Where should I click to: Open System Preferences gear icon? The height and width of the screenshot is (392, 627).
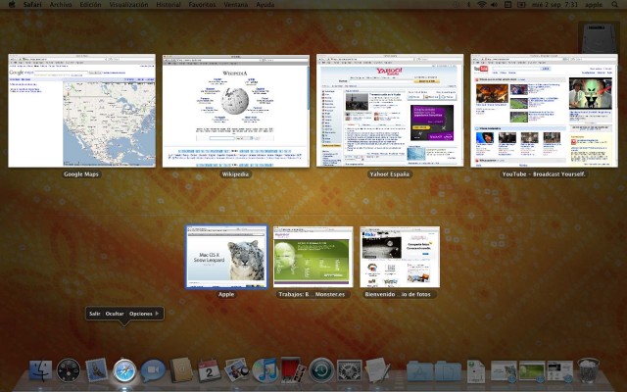tap(349, 370)
